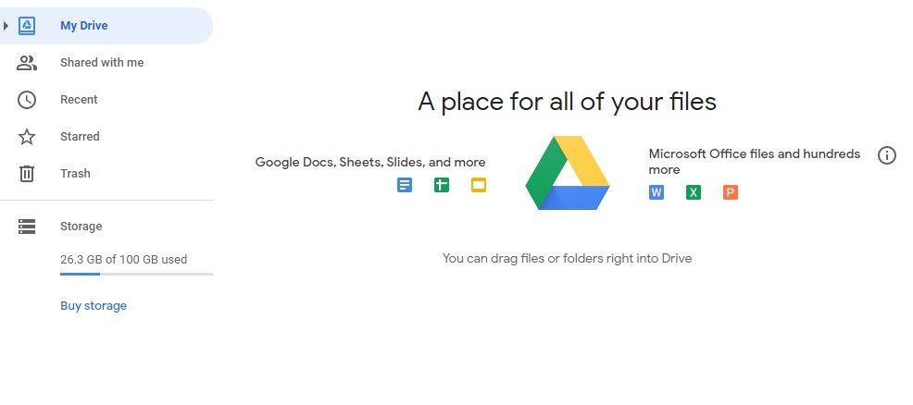Click the Storage stack icon

27,227
